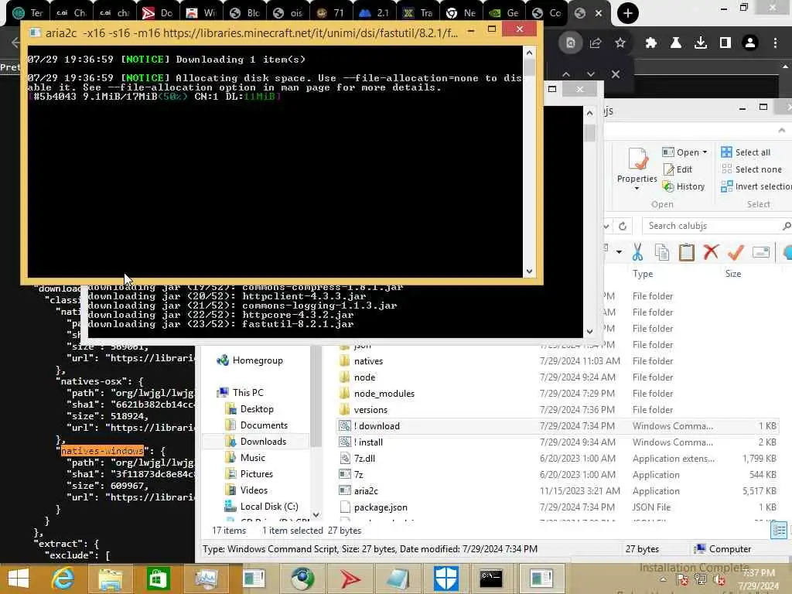Click the Rename box icon in Explorer toolbar

(761, 251)
